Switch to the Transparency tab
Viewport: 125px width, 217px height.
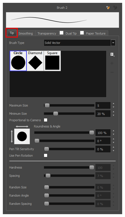tap(47, 33)
